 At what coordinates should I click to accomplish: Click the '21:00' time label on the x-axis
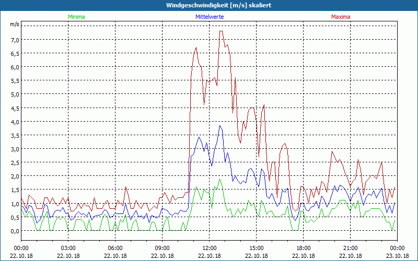(x=350, y=248)
